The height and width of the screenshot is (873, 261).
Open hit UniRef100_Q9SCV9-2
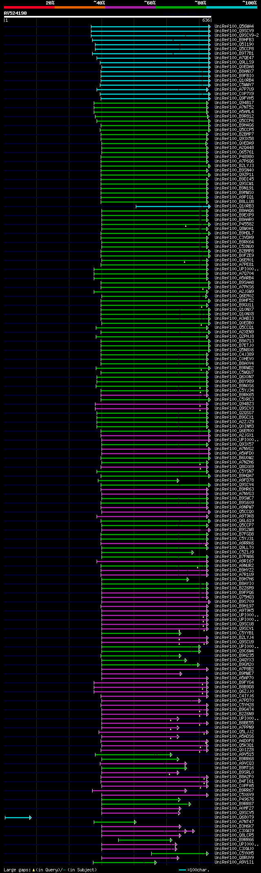[237, 35]
